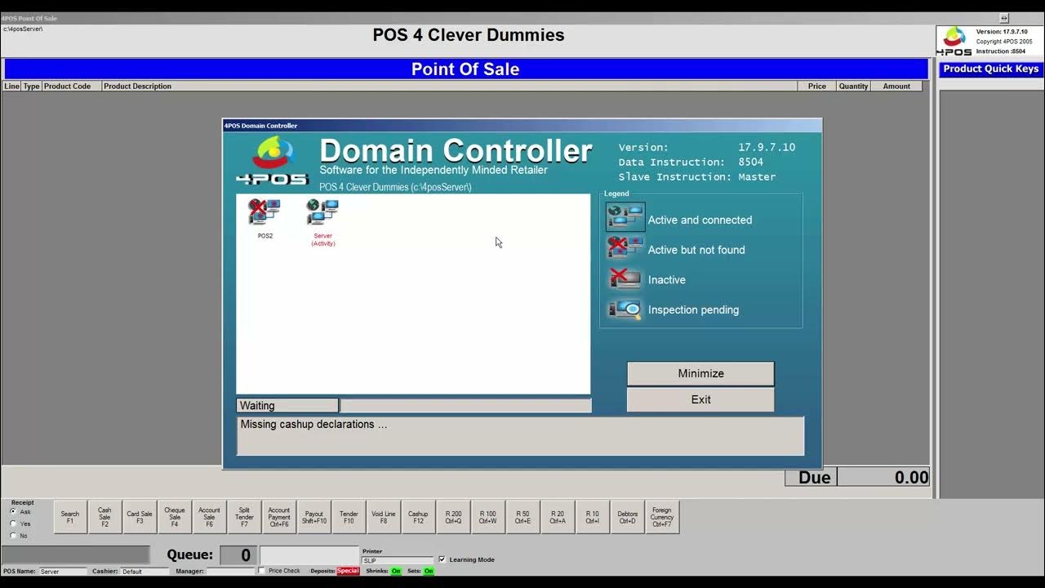Click the Waiting status text
The height and width of the screenshot is (588, 1045).
coord(257,405)
